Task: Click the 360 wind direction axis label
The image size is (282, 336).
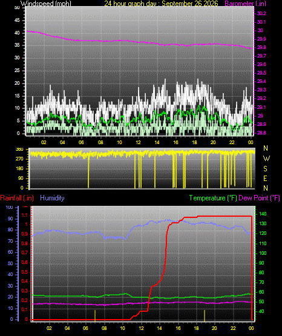Action: pyautogui.click(x=19, y=150)
